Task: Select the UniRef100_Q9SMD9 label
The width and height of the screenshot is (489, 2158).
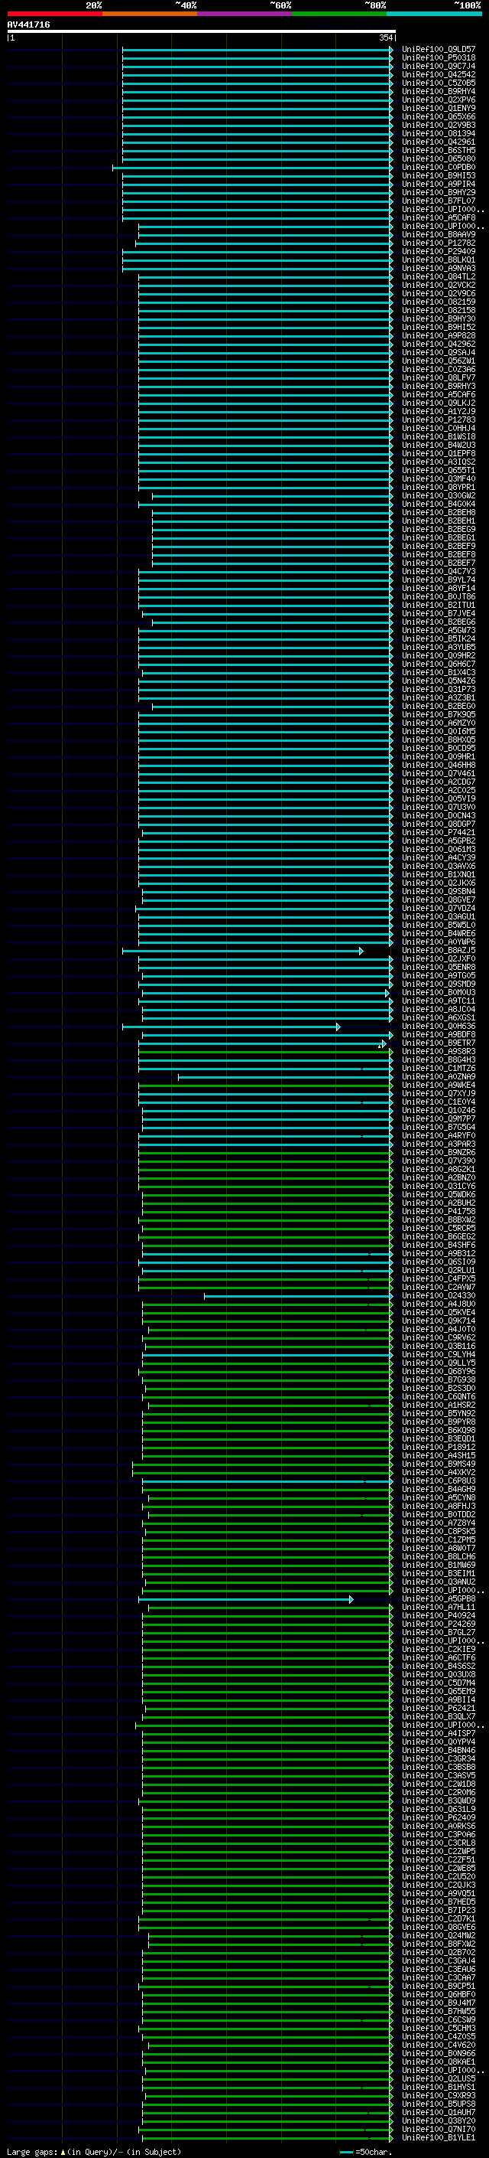Action: coord(438,984)
